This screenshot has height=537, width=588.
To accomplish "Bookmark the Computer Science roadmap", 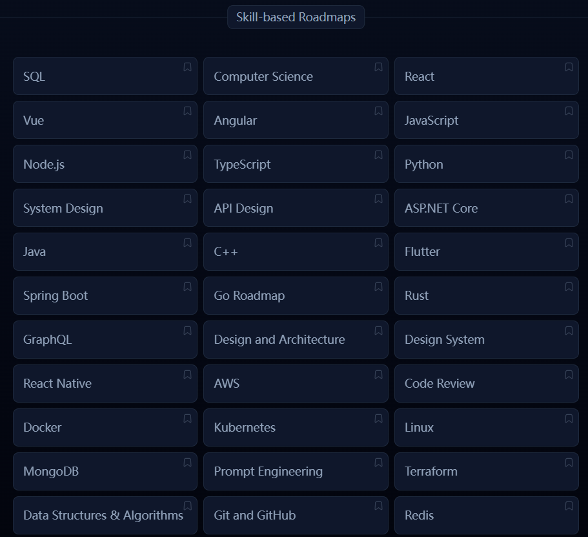I will pyautogui.click(x=378, y=67).
